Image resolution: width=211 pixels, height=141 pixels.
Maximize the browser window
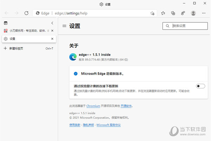194,3
